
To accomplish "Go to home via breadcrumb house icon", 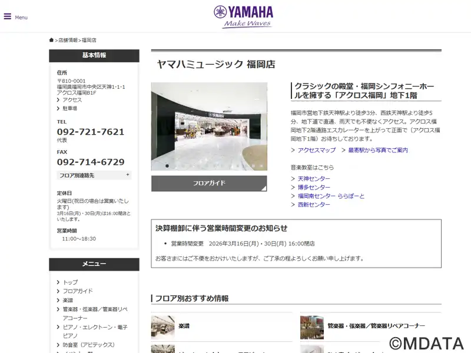I will tap(51, 40).
